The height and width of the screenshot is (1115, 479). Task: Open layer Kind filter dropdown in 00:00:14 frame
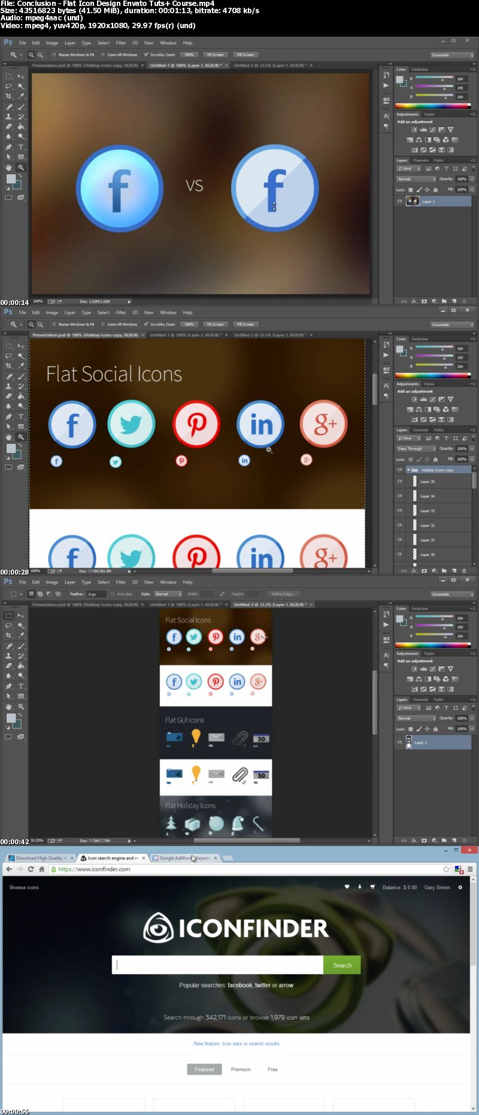coord(409,169)
